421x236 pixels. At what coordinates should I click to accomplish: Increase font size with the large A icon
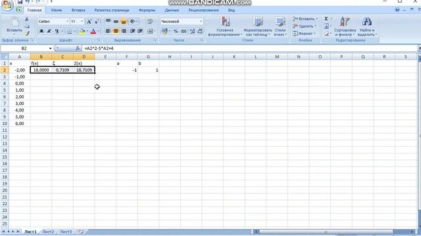[x=89, y=22]
